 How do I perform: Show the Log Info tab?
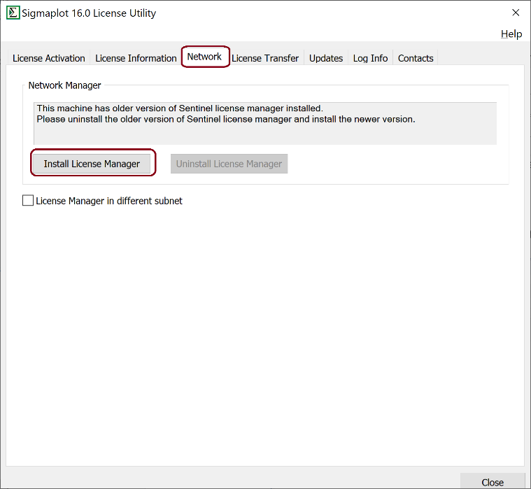coord(370,58)
